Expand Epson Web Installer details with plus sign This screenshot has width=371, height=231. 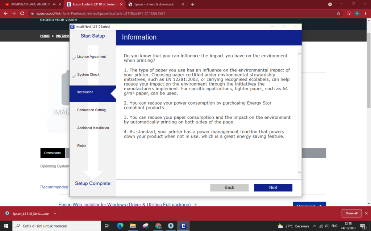tap(196, 204)
